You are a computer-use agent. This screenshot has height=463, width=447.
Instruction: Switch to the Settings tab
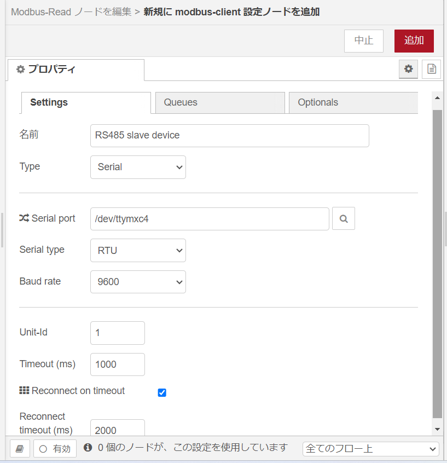point(85,102)
